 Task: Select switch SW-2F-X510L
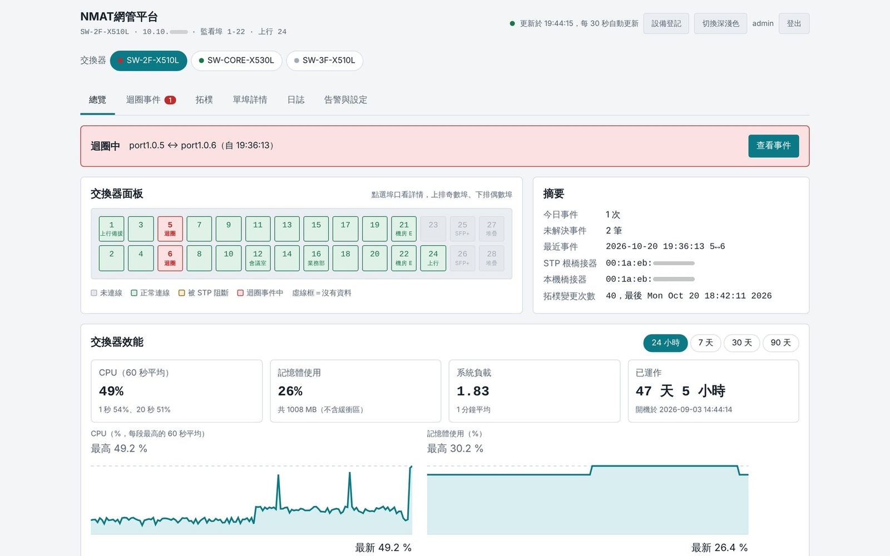click(x=148, y=61)
